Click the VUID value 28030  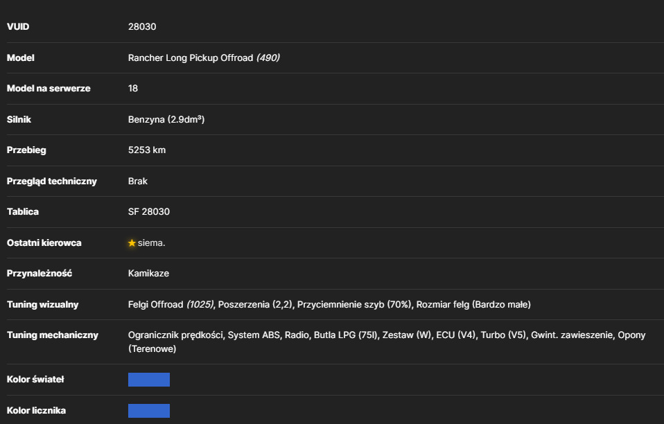coord(142,26)
